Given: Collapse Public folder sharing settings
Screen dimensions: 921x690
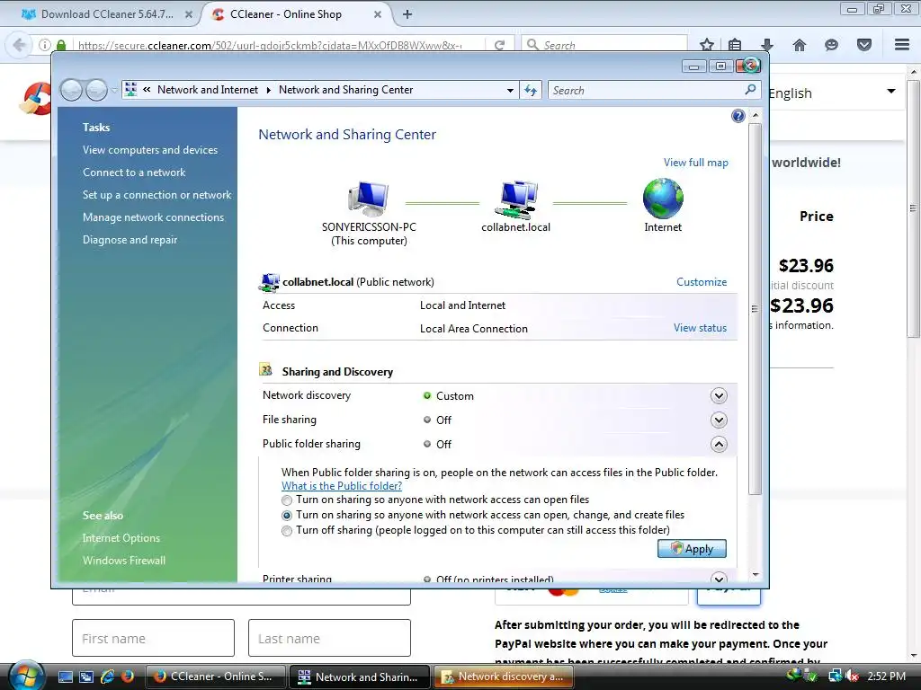Looking at the screenshot, I should 719,444.
